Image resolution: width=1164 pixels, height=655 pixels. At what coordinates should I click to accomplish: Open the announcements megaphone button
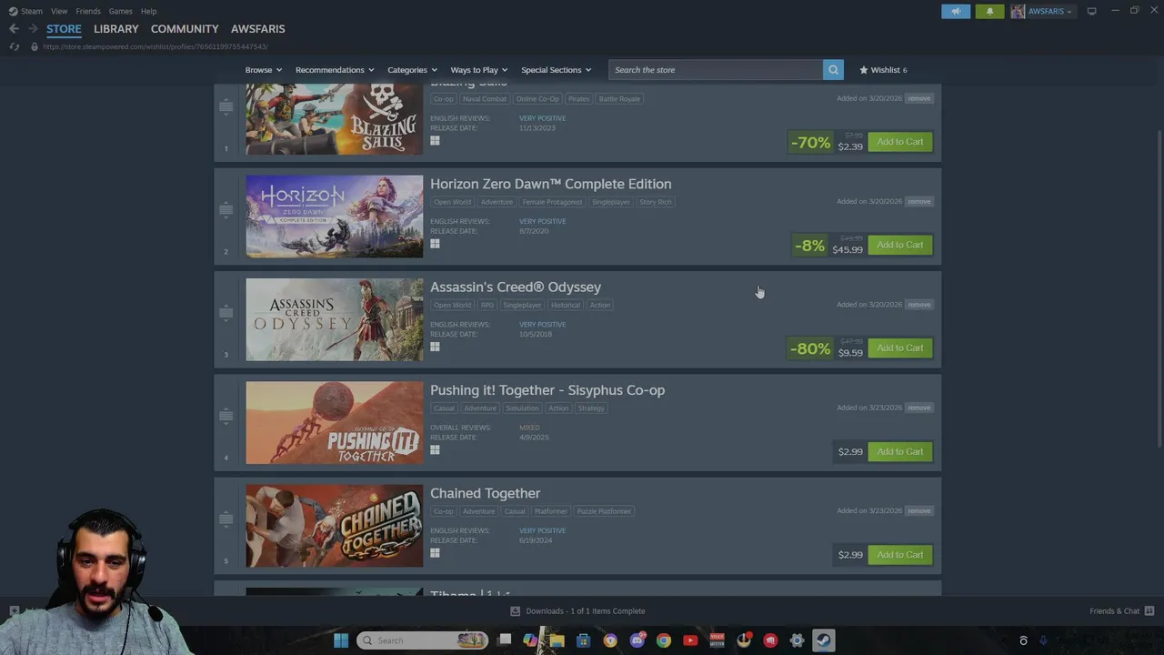956,11
